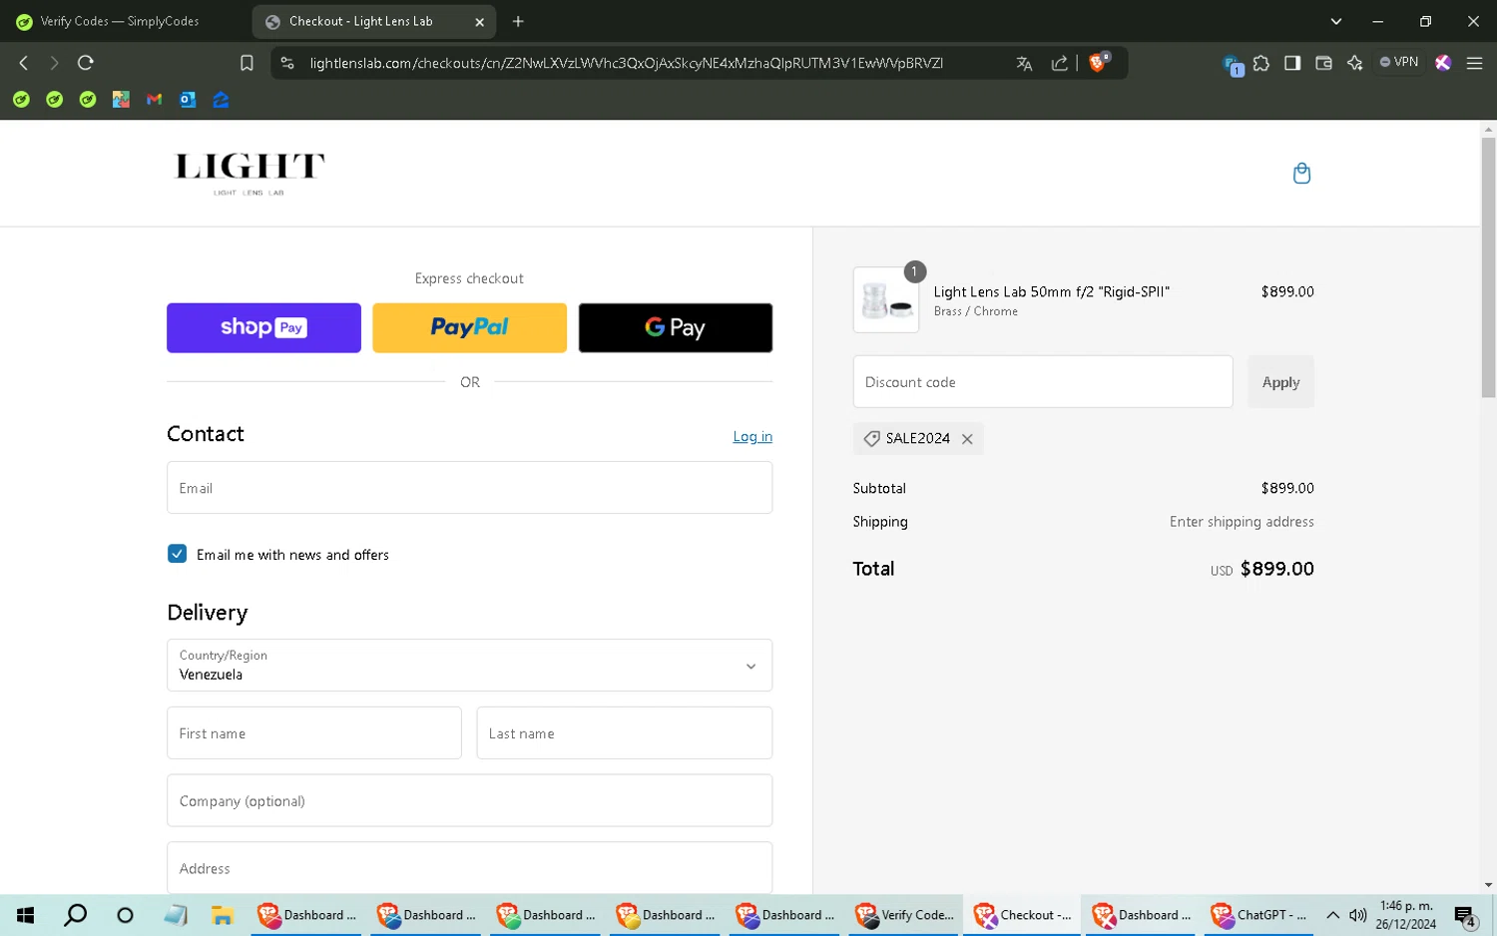Viewport: 1497px width, 936px height.
Task: Open a new browser tab
Action: [518, 21]
